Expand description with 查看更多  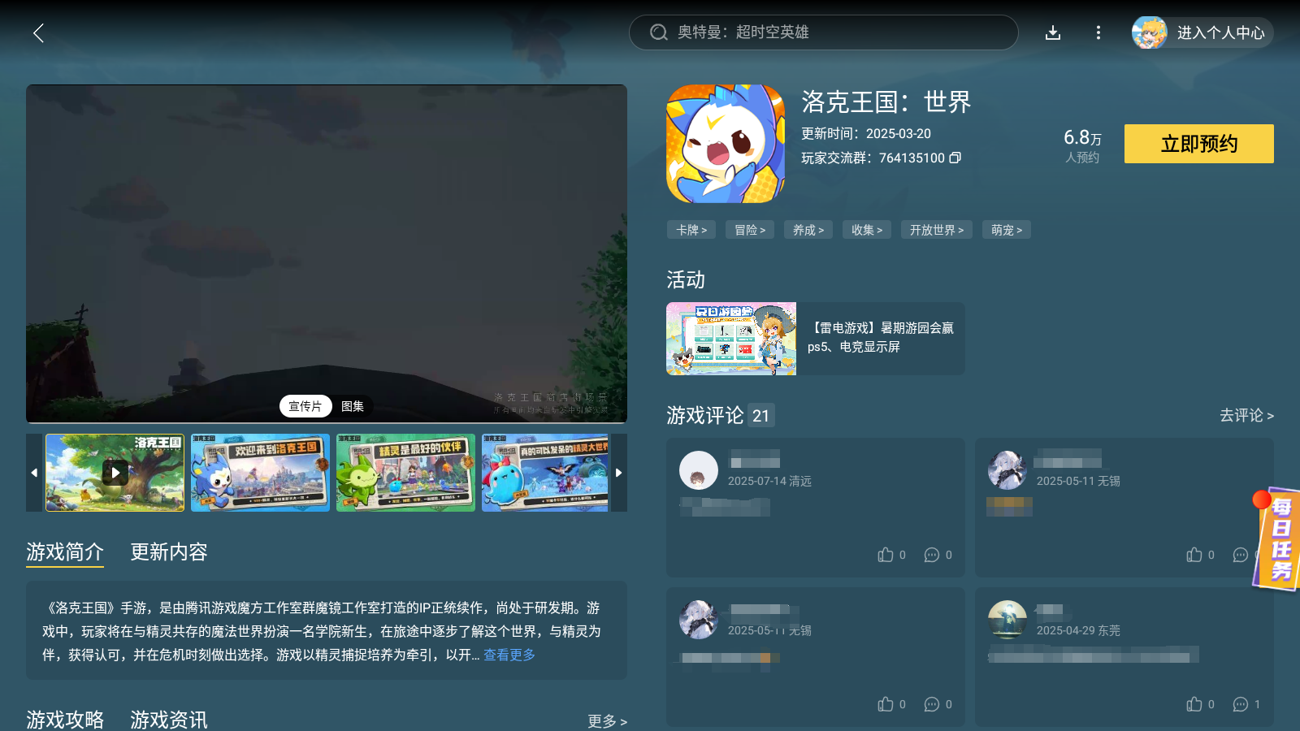pyautogui.click(x=509, y=655)
